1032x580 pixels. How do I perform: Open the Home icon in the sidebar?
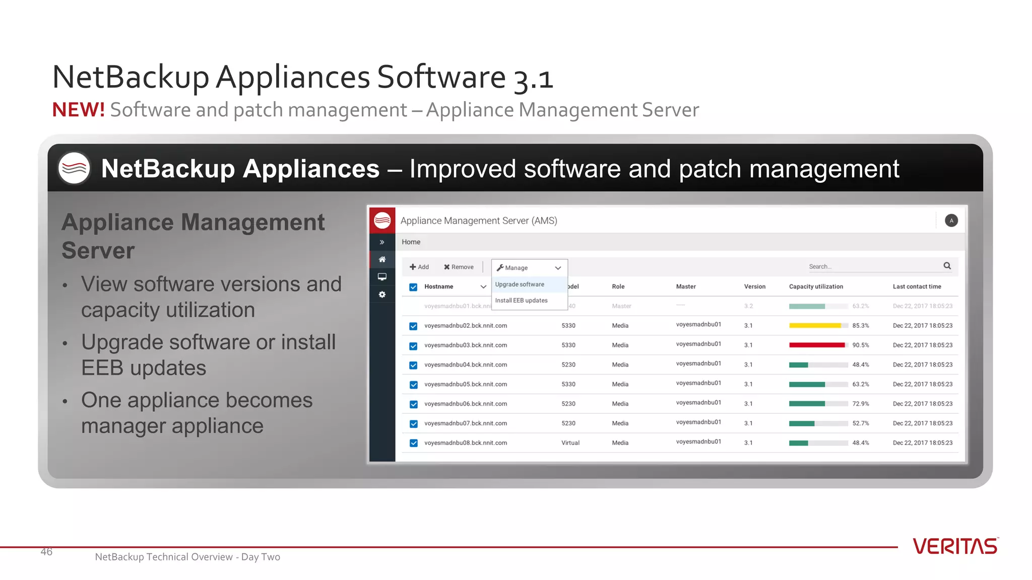click(382, 259)
